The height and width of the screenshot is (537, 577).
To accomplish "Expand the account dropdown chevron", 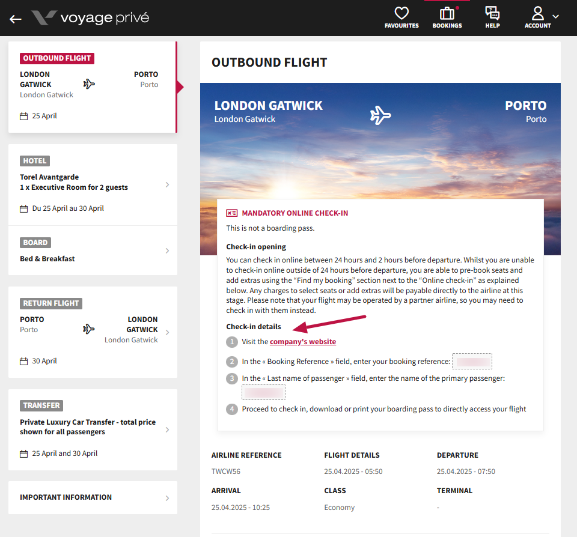I will click(x=555, y=17).
